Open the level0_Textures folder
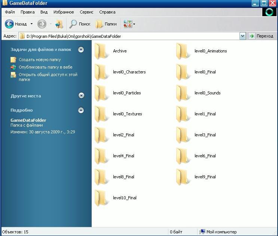The width and height of the screenshot is (278, 236). click(127, 114)
